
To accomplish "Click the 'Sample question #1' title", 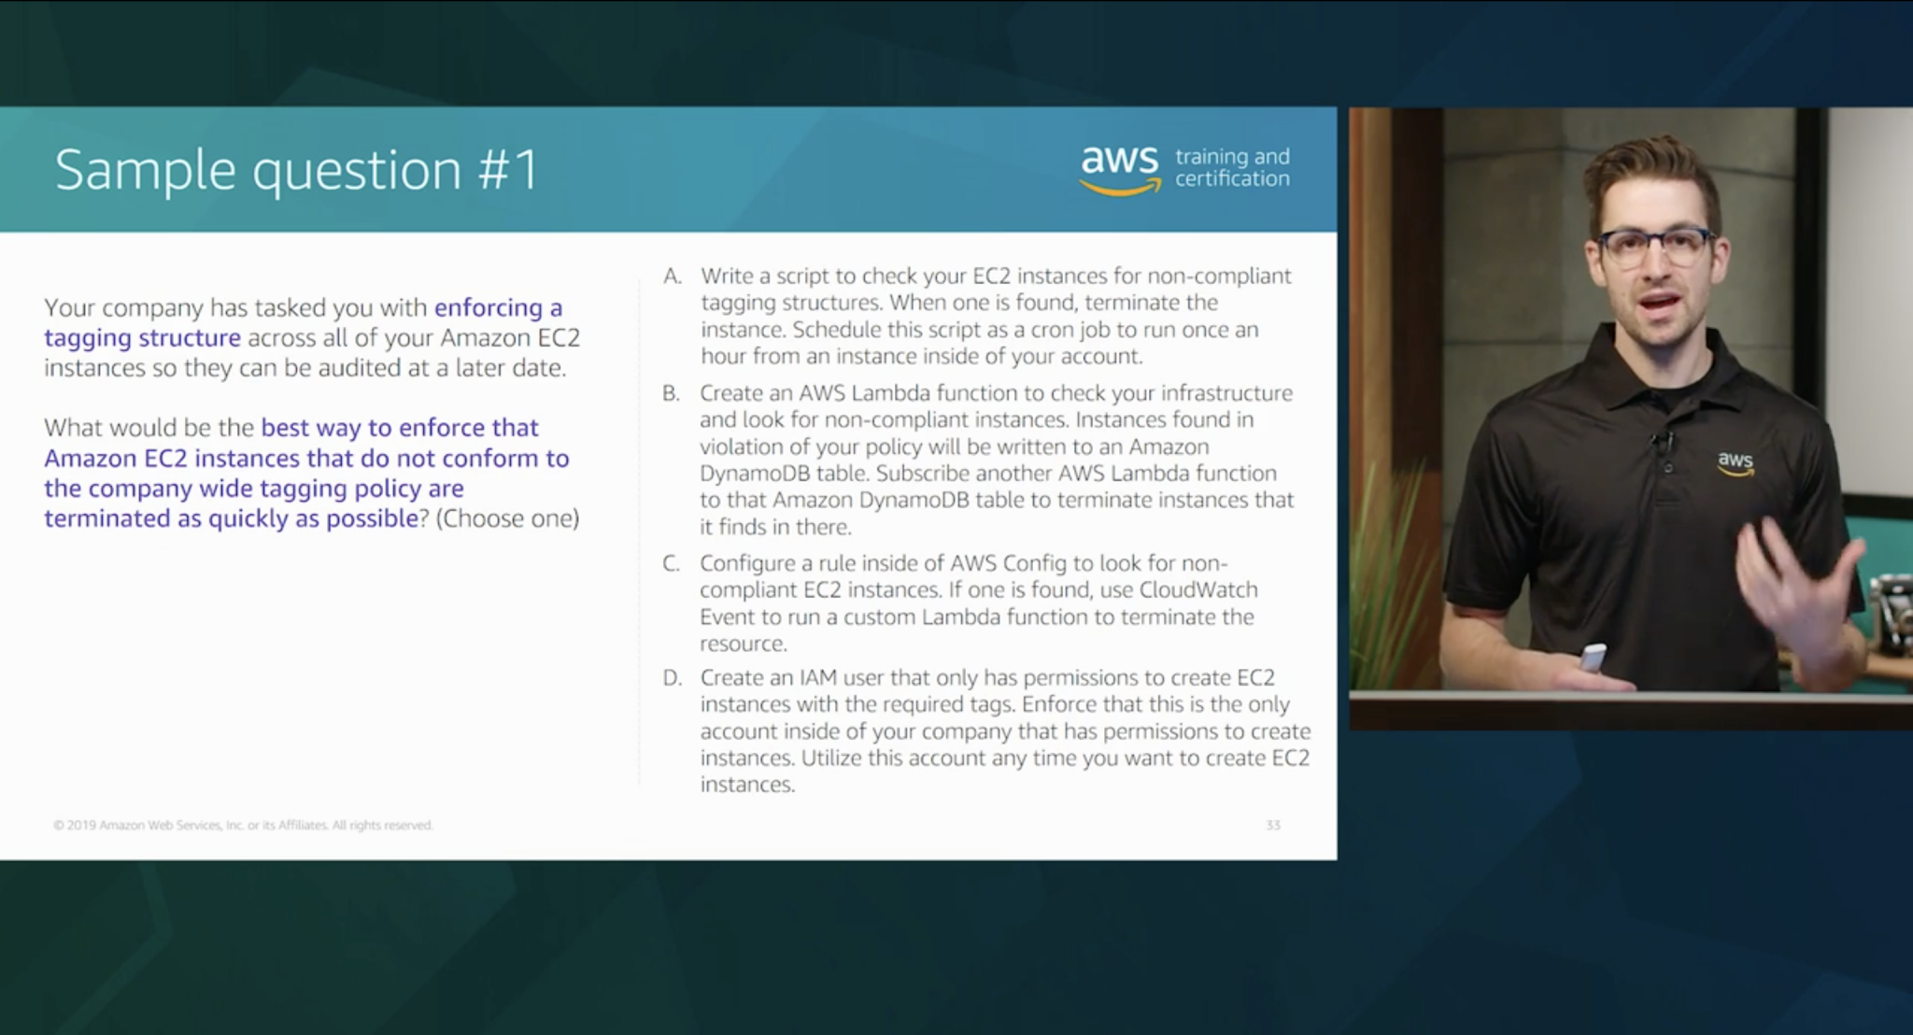I will click(x=297, y=170).
